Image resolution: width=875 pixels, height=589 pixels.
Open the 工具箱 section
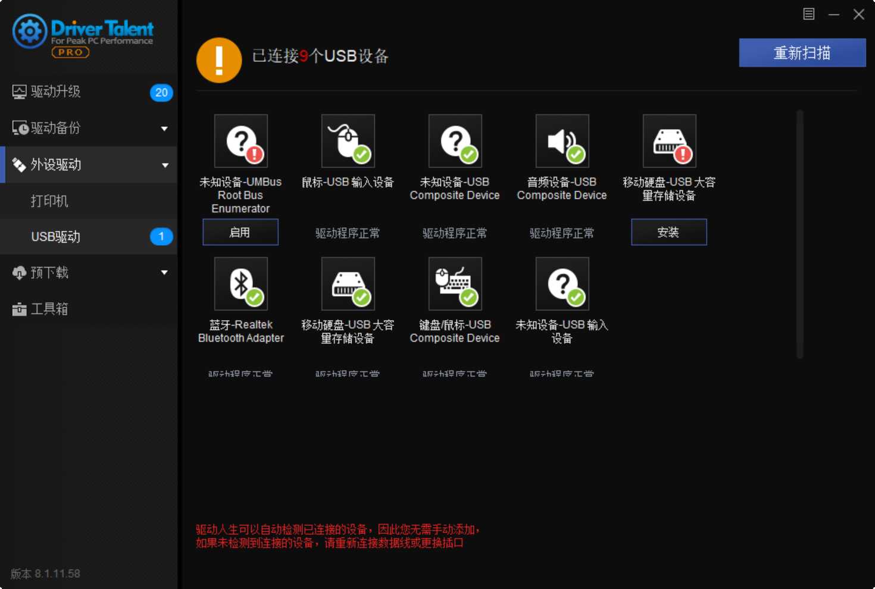point(89,309)
